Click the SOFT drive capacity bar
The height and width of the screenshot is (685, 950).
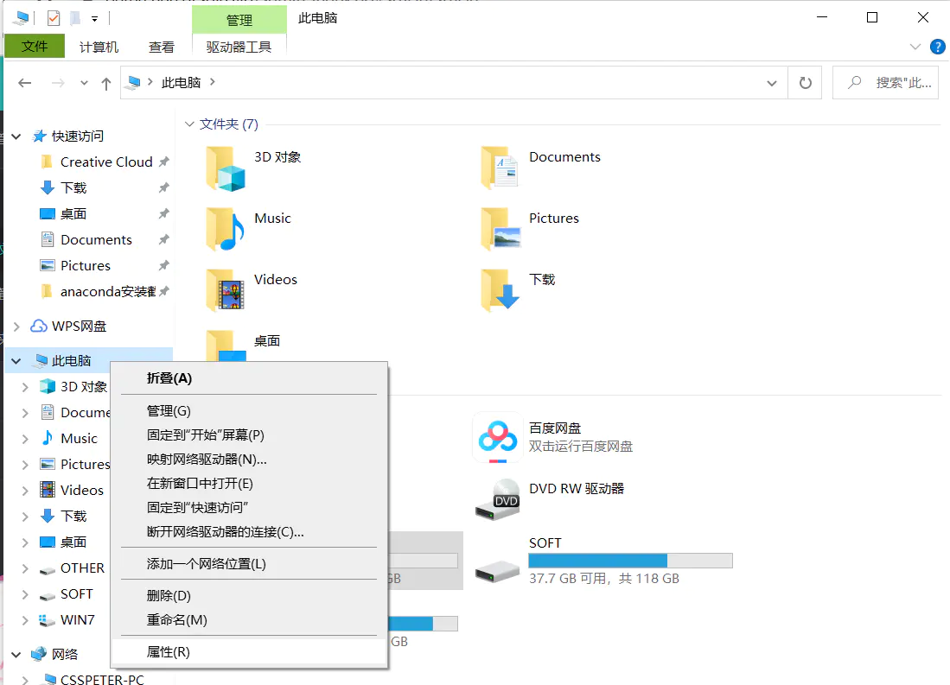[630, 561]
